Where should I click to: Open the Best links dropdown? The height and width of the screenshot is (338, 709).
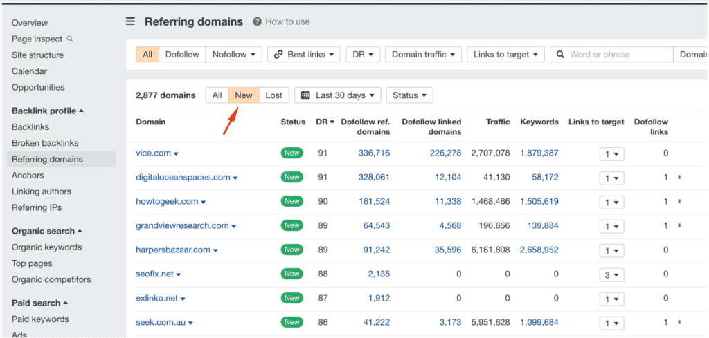click(x=304, y=55)
